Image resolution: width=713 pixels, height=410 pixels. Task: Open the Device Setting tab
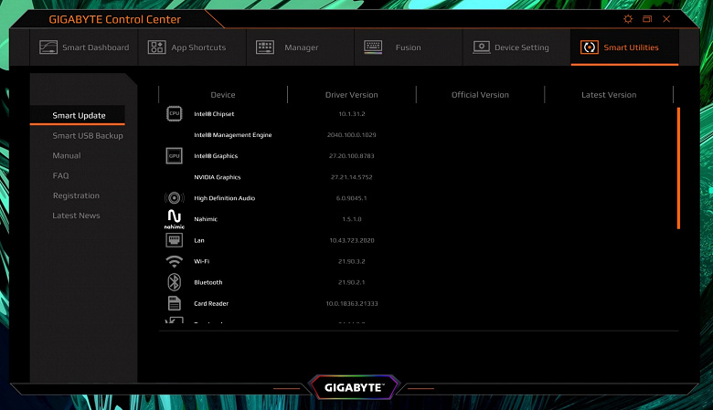tap(516, 47)
